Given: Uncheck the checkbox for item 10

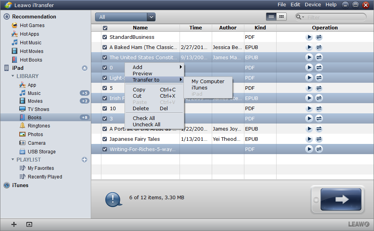Looking at the screenshot, I should pos(105,108).
